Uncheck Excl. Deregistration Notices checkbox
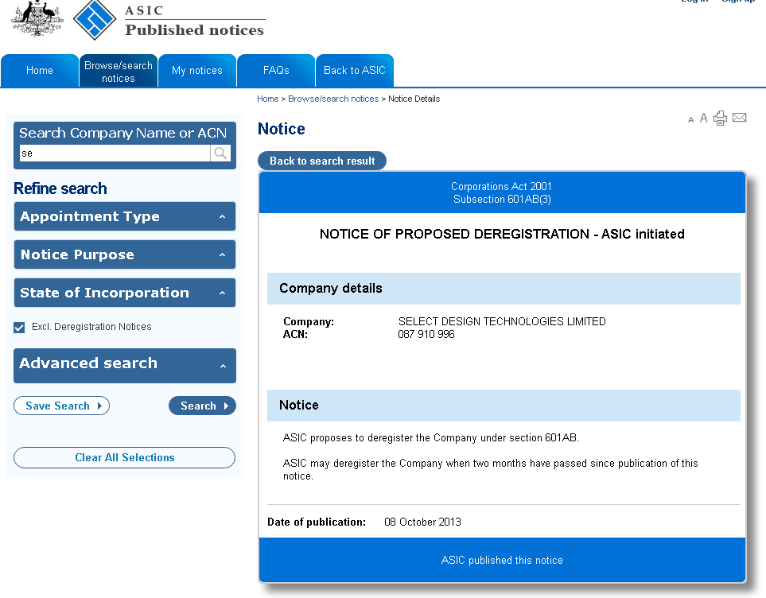This screenshot has width=766, height=598. (x=19, y=328)
